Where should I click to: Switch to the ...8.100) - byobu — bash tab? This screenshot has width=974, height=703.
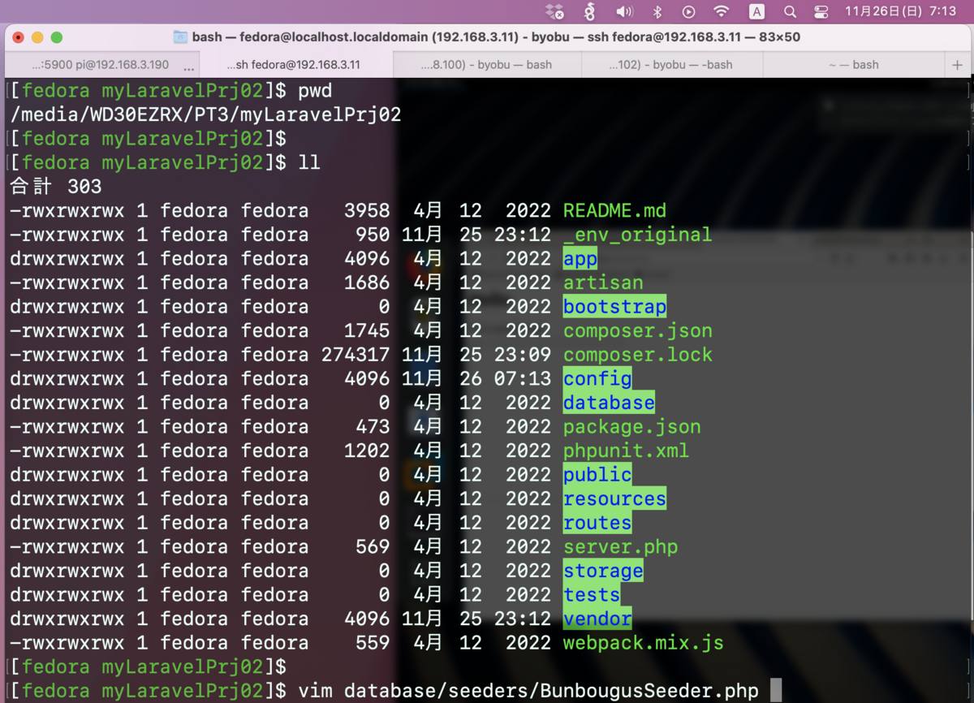pyautogui.click(x=487, y=65)
